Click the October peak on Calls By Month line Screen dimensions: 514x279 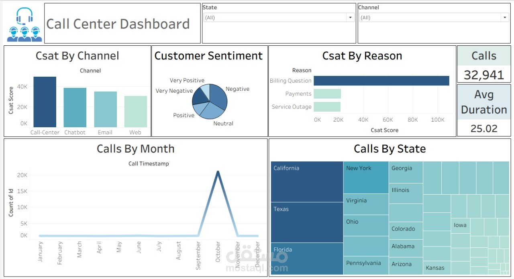[218, 172]
